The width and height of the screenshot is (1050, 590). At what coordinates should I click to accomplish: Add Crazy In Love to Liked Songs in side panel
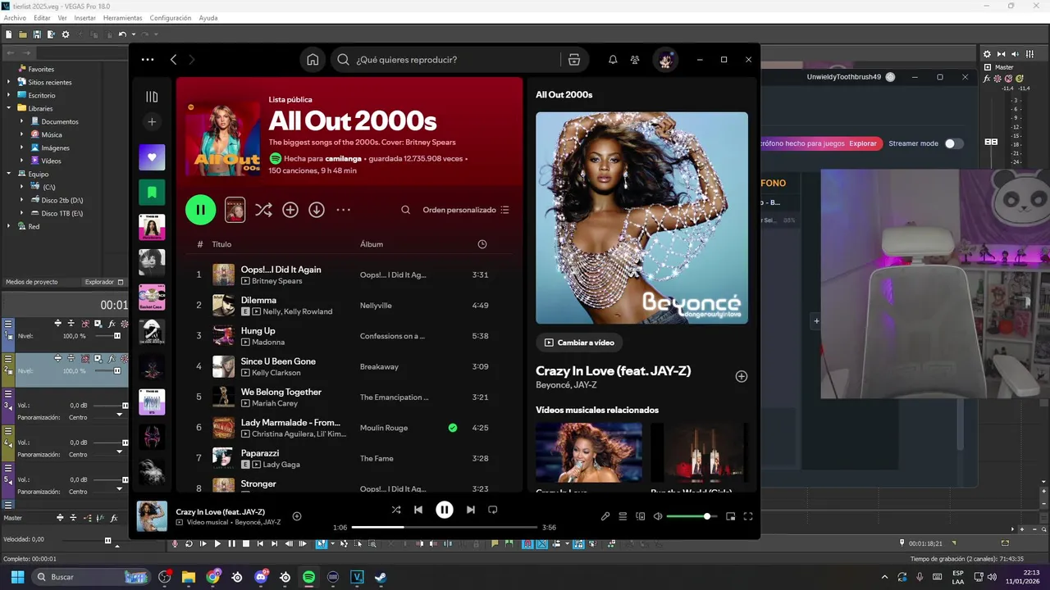point(742,376)
